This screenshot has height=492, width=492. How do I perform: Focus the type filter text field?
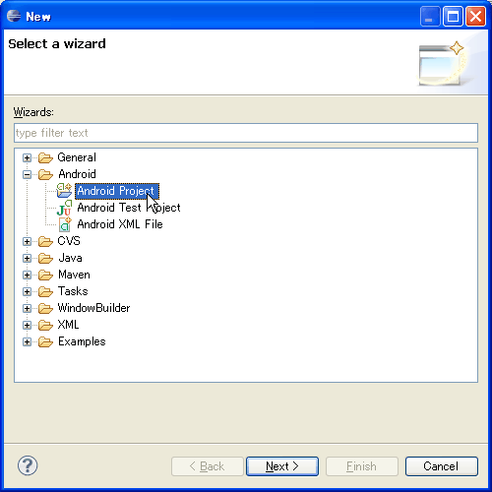[246, 133]
